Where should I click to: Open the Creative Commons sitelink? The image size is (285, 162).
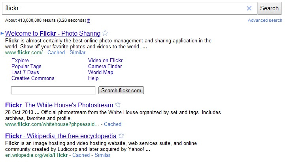pos(33,78)
